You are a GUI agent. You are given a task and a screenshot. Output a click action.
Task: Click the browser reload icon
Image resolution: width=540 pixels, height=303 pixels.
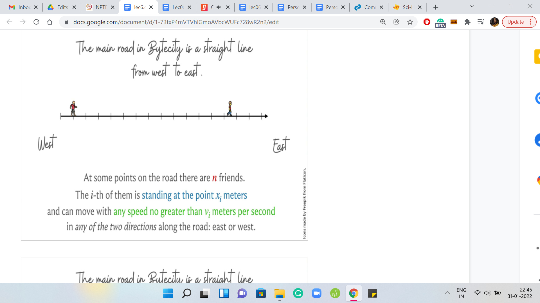coord(36,22)
